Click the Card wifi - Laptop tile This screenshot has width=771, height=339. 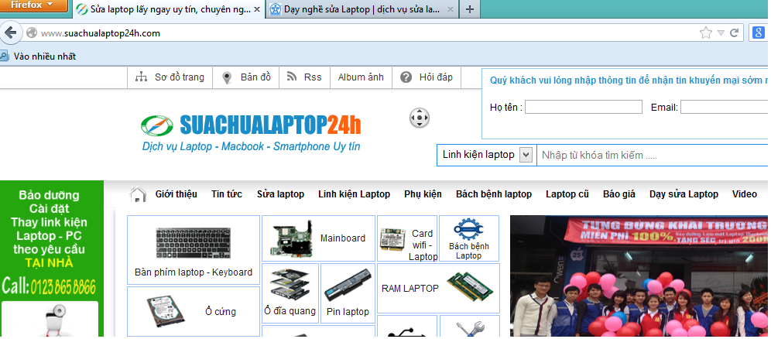(x=407, y=239)
